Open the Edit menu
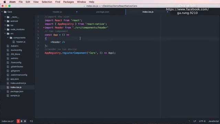The image size is (220, 124). point(28,2)
